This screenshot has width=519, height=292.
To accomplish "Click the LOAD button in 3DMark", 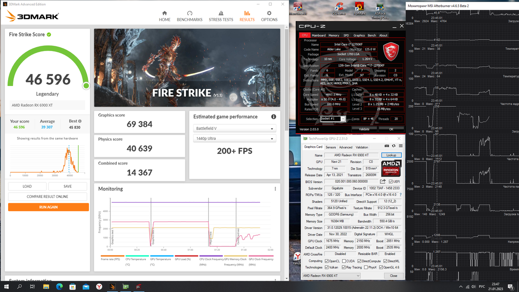I will click(x=27, y=187).
